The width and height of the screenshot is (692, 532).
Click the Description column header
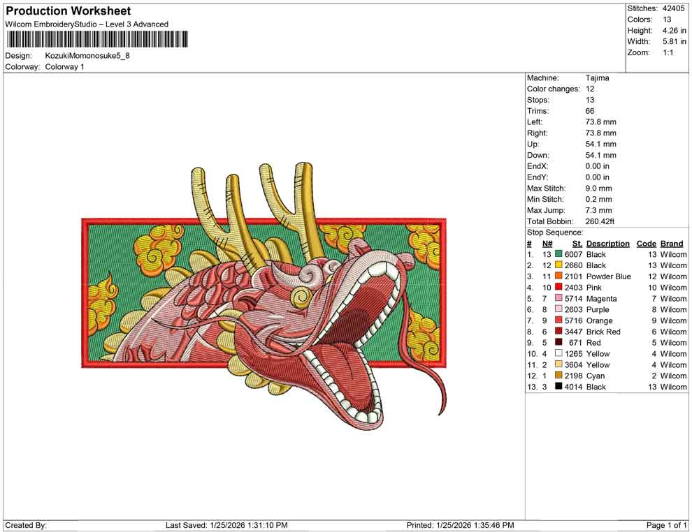point(607,244)
